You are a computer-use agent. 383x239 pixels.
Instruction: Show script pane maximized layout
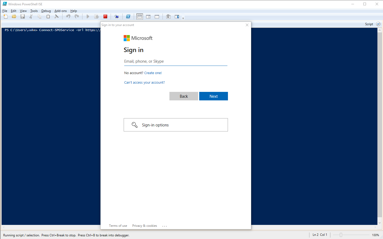[x=157, y=16]
